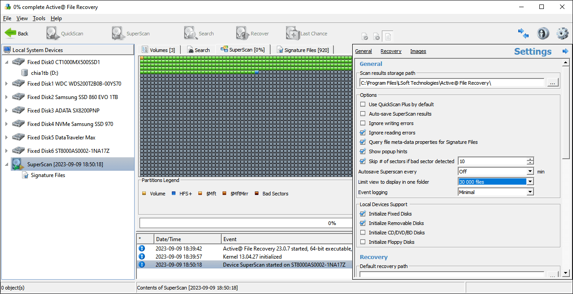This screenshot has height=294, width=573.
Task: Open the Search tab
Action: pos(198,50)
